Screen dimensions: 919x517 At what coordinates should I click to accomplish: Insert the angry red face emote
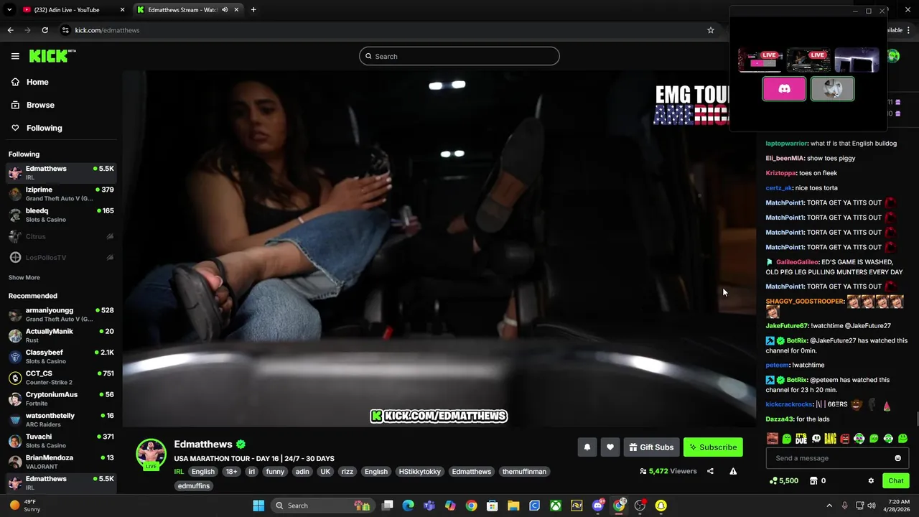(x=845, y=439)
